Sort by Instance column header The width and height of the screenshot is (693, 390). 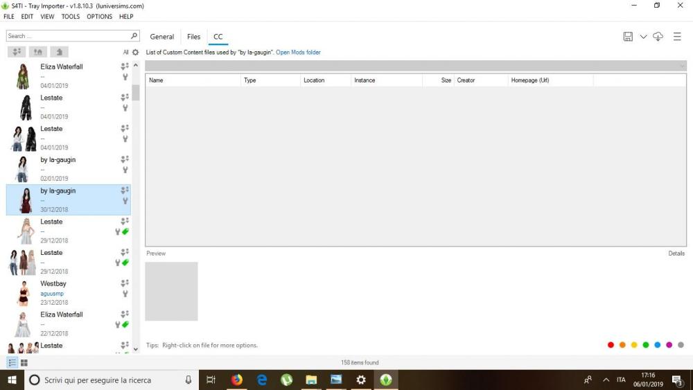(387, 80)
